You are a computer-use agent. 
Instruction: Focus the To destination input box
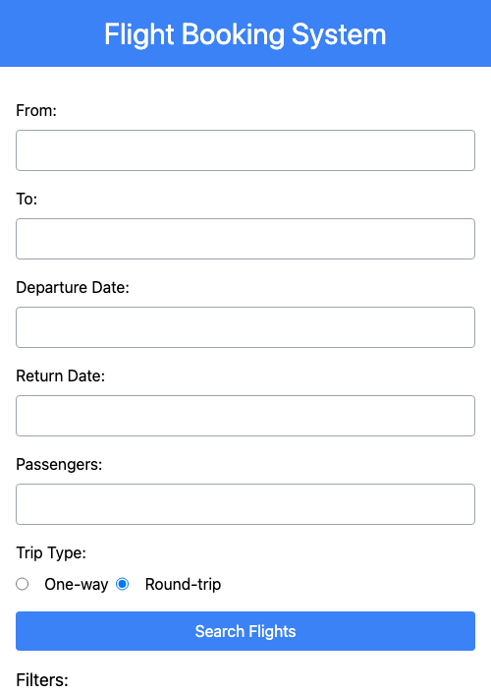245,239
